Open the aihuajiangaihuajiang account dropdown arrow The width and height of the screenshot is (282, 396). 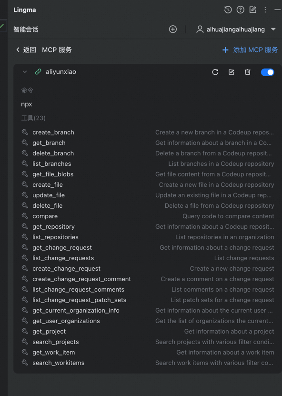click(x=273, y=29)
